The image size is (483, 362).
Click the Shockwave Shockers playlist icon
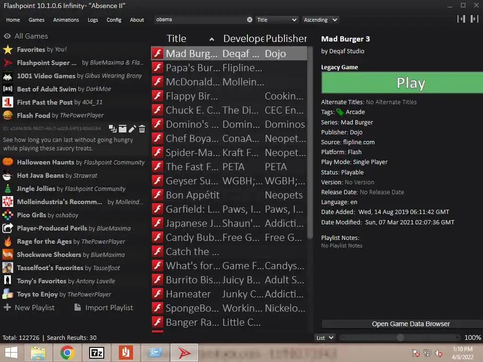8,255
